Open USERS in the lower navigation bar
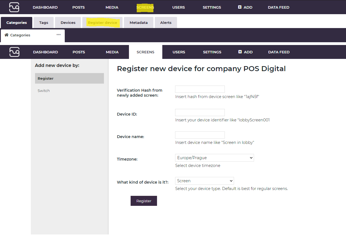Image resolution: width=346 pixels, height=250 pixels. [x=179, y=52]
